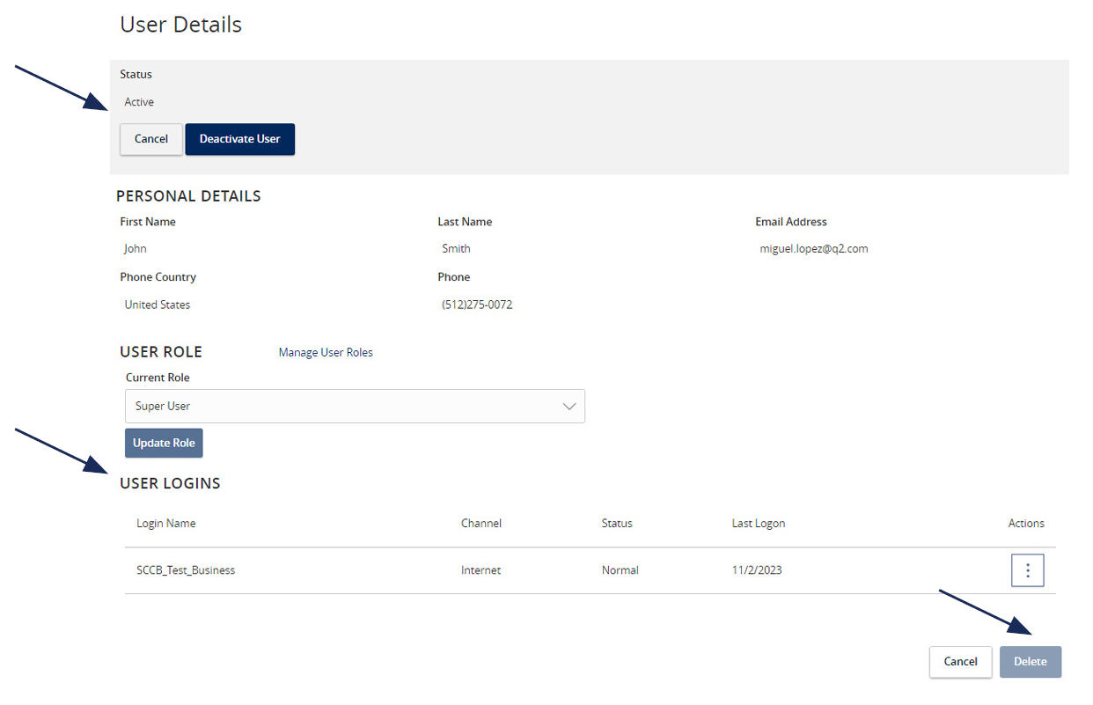Click the Login Name column header
This screenshot has height=705, width=1093.
click(x=165, y=523)
